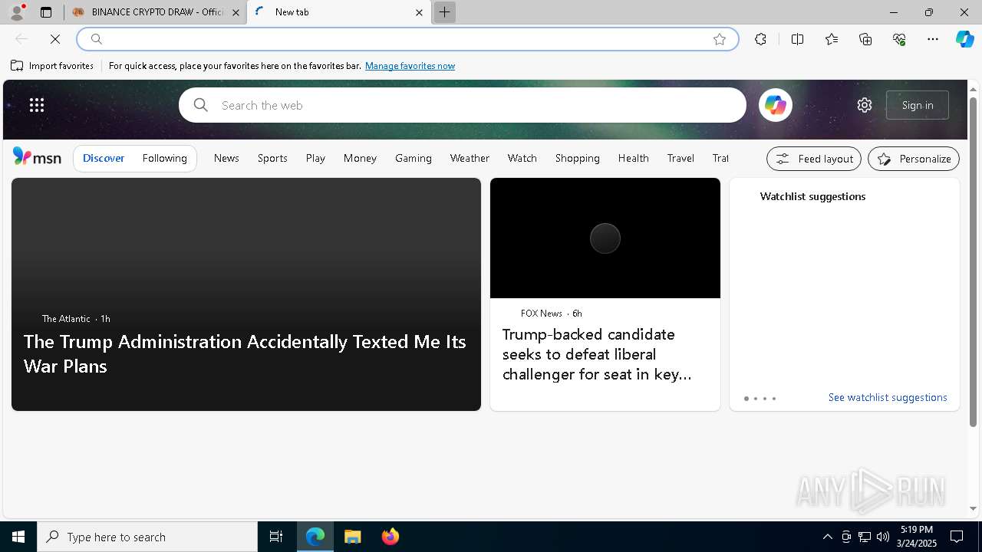Open Trump-backed candidate FOX News headline
982x552 pixels.
click(597, 354)
